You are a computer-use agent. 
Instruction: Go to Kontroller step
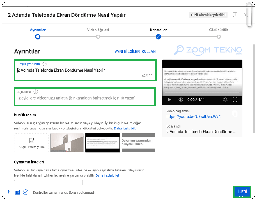pyautogui.click(x=158, y=37)
